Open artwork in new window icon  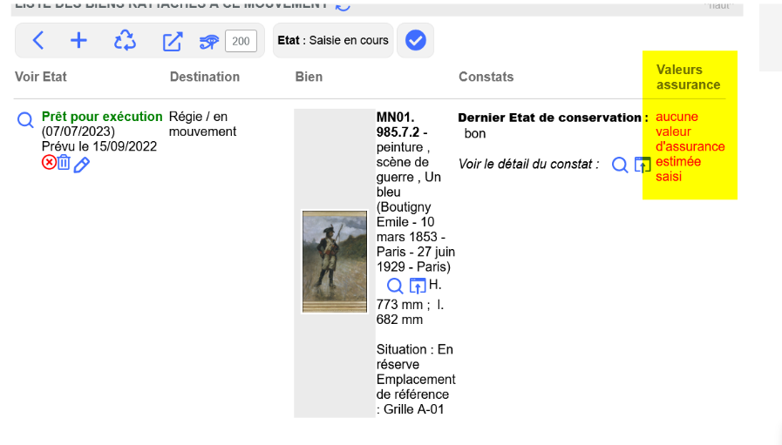point(418,286)
